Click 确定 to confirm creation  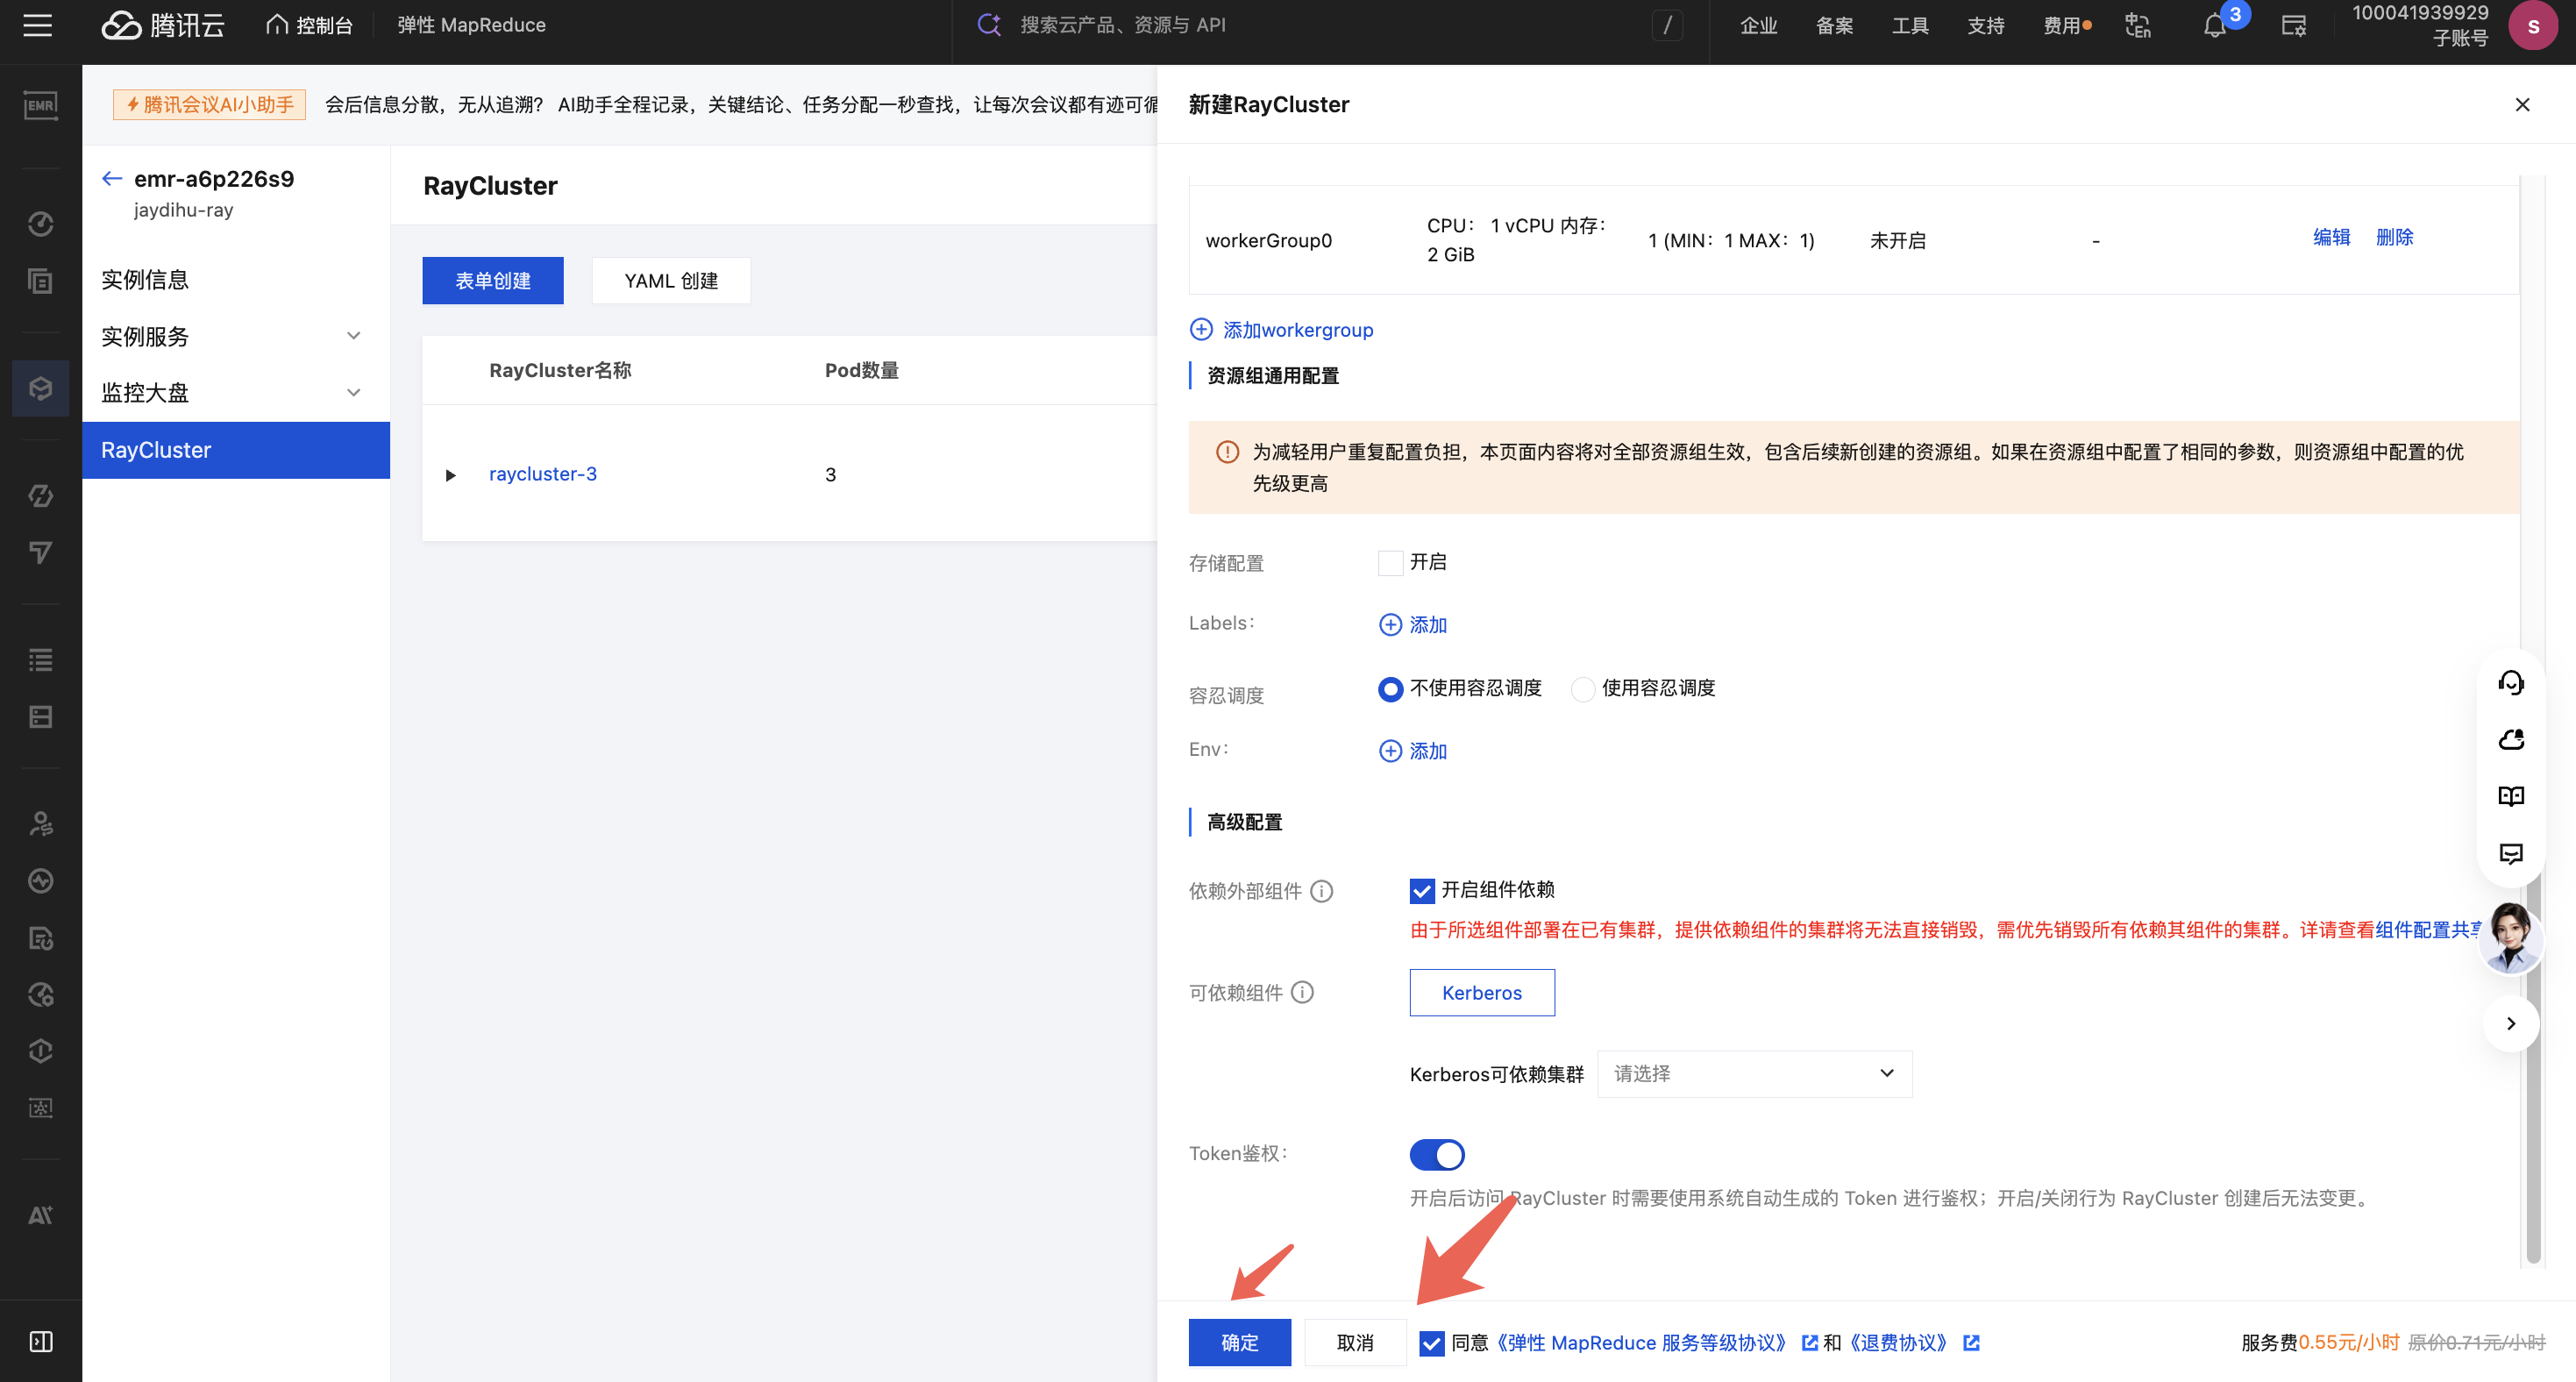tap(1240, 1342)
